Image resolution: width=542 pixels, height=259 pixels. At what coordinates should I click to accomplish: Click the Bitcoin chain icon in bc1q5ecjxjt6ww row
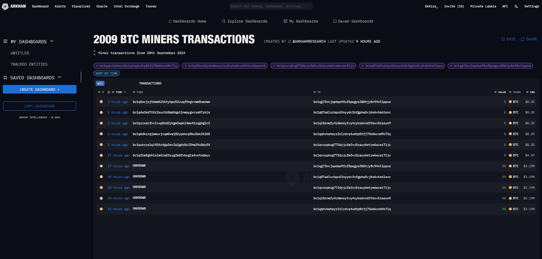tap(101, 102)
